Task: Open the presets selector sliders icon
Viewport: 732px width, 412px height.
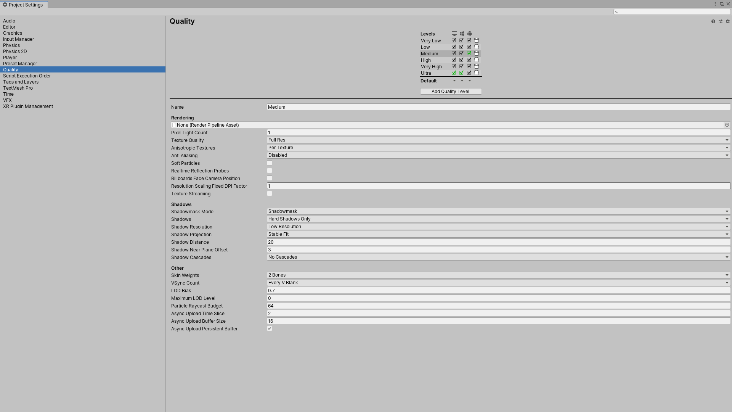Action: coord(721,21)
